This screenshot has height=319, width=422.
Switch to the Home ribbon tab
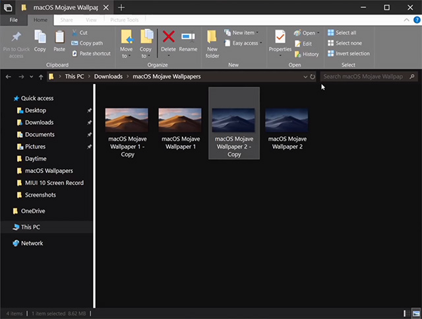point(40,20)
